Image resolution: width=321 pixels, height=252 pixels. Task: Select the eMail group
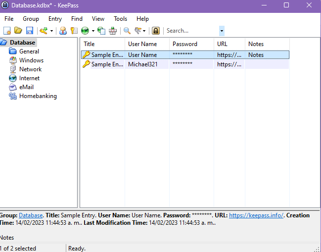coord(26,87)
